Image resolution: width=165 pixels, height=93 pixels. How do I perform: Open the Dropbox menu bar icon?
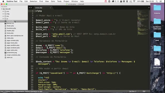tap(127, 1)
